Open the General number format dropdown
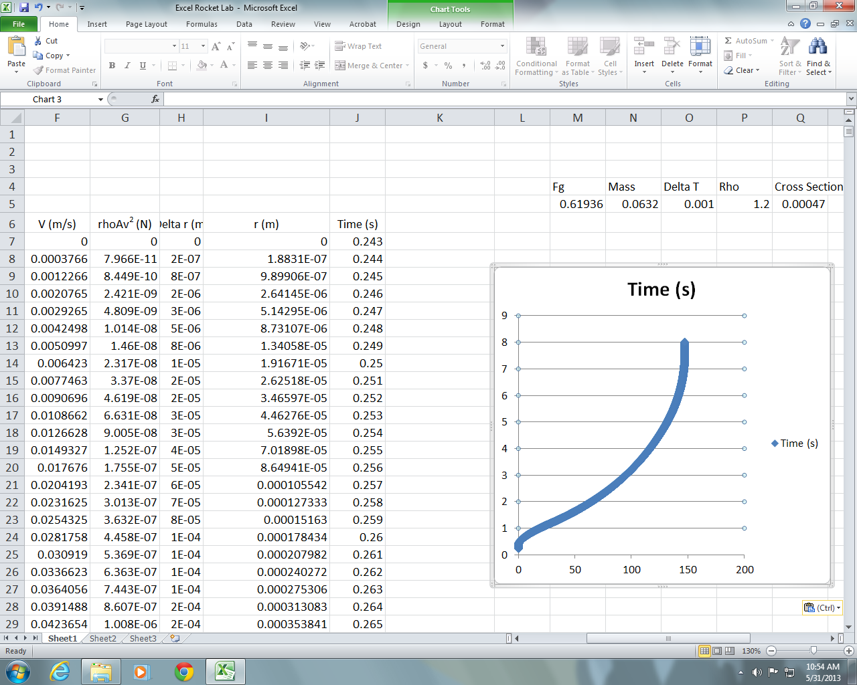Image resolution: width=857 pixels, height=685 pixels. tap(502, 46)
